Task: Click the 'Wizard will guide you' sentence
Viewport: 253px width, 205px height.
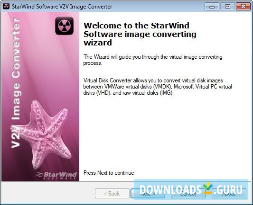Action: [153, 60]
